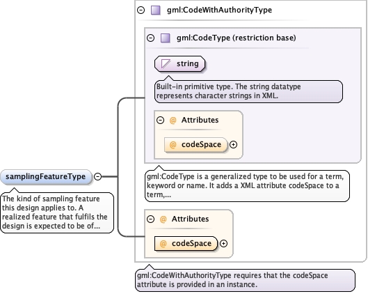Click the @ icon inside the inner codeSpace node
This screenshot has width=368, height=294.
click(173, 144)
